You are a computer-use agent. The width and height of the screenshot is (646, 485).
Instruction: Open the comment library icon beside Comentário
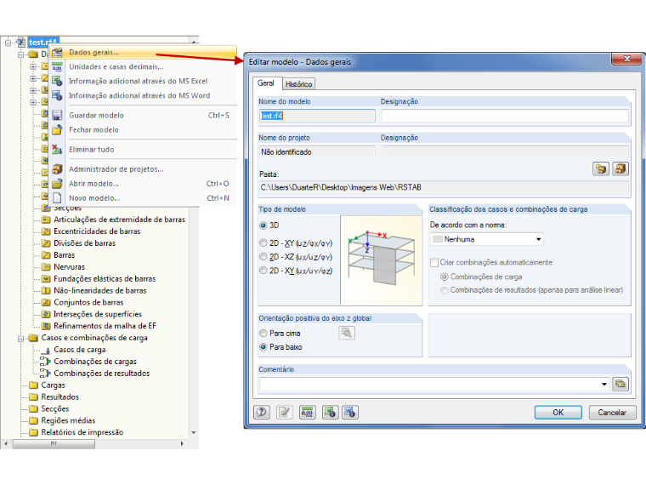coord(620,384)
